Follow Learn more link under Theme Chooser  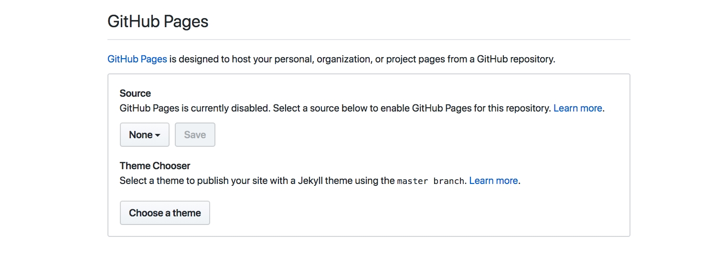[493, 181]
